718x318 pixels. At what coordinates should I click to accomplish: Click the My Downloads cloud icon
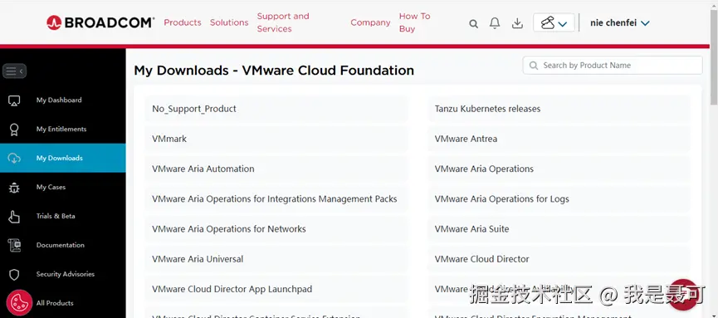[x=14, y=159]
